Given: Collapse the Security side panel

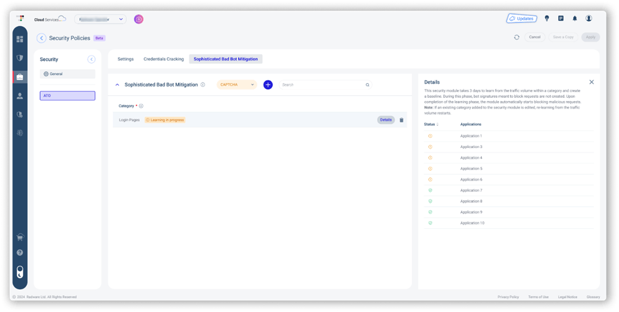Looking at the screenshot, I should [x=91, y=59].
